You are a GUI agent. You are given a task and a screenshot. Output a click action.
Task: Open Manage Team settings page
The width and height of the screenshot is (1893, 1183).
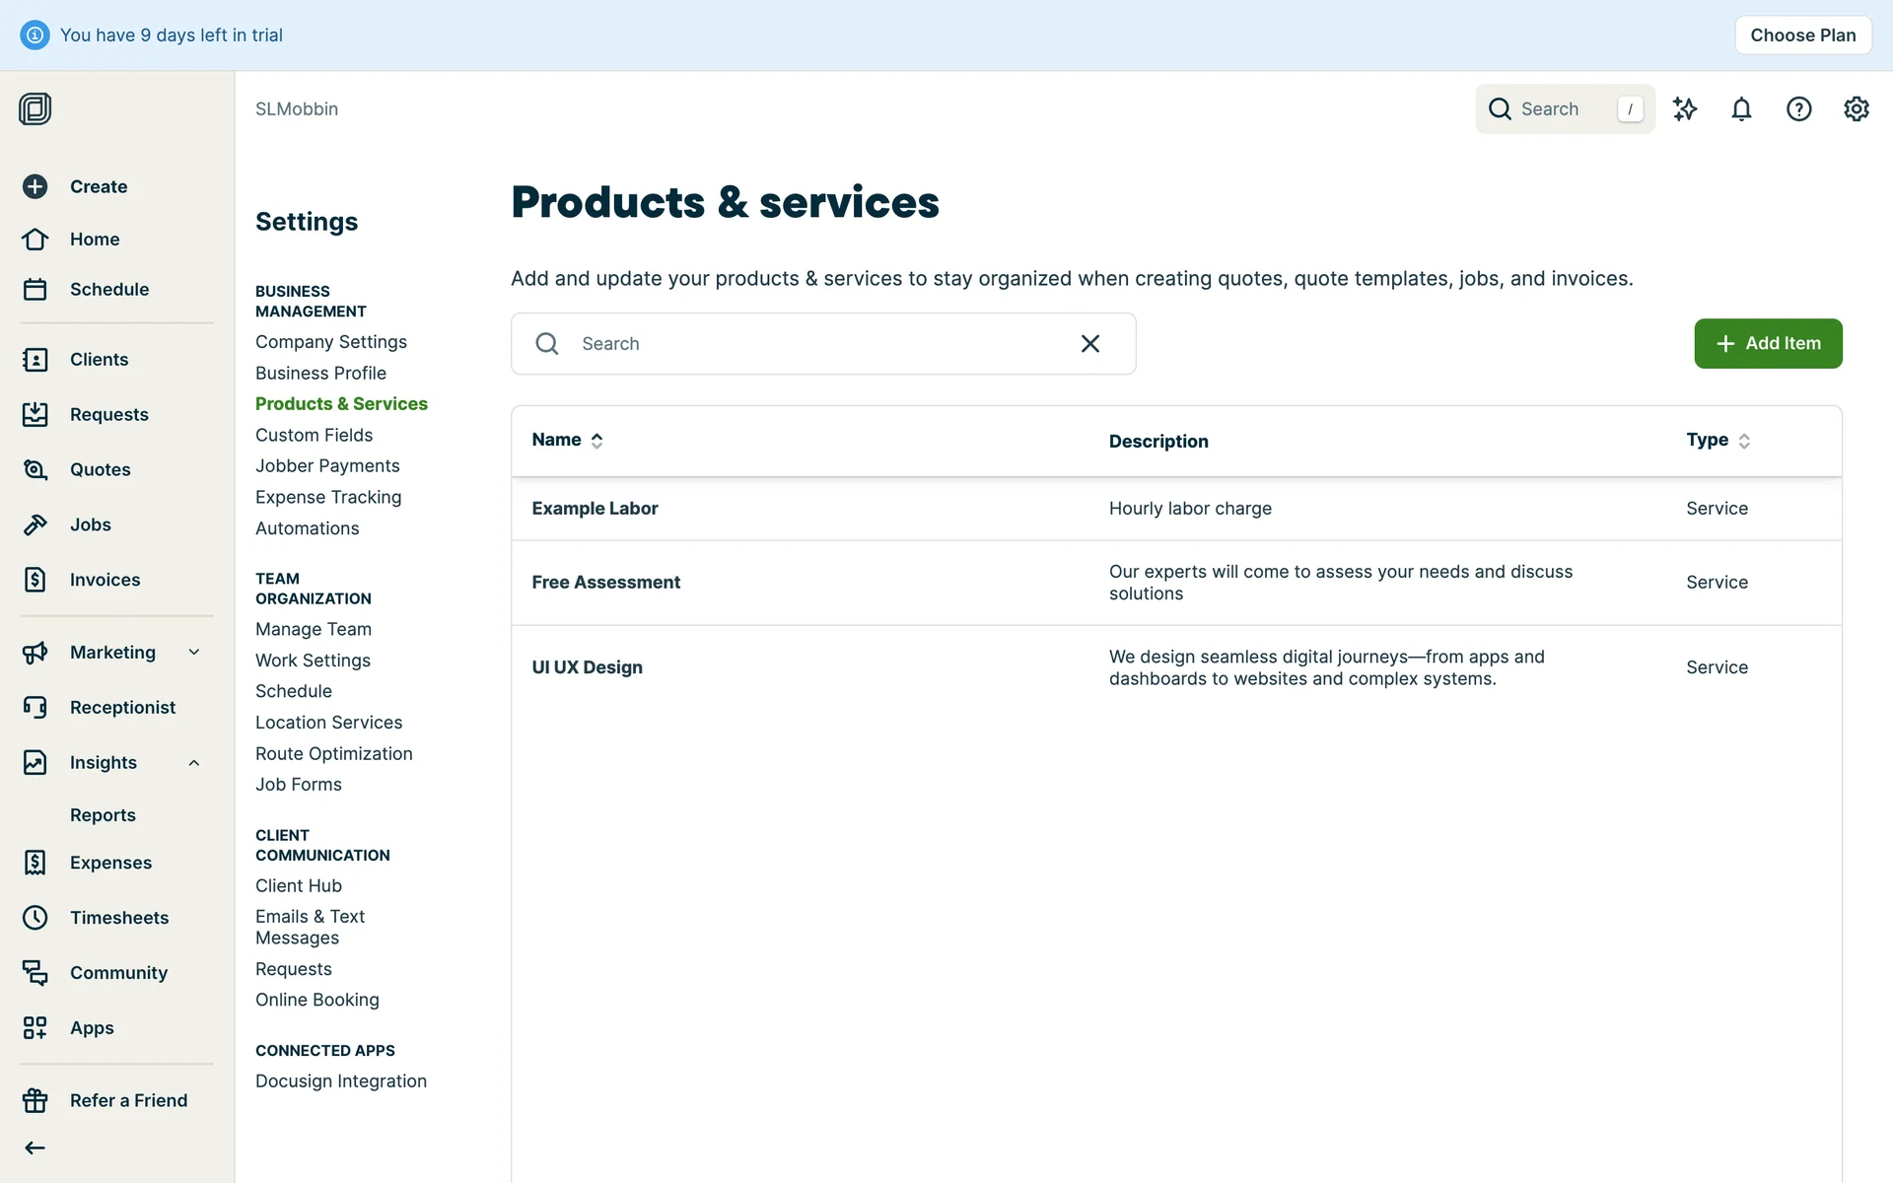(313, 629)
